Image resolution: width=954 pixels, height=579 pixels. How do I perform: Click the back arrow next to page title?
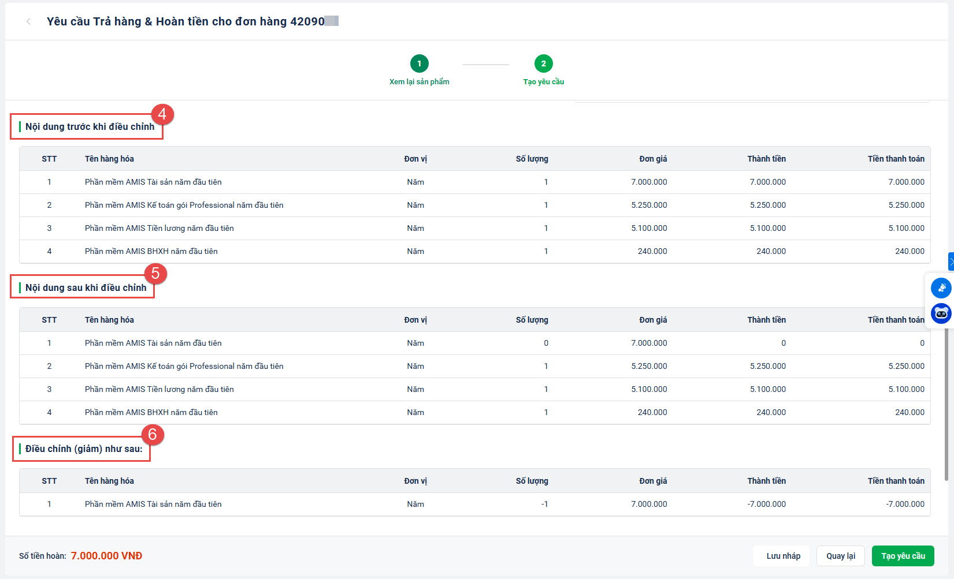coord(28,21)
